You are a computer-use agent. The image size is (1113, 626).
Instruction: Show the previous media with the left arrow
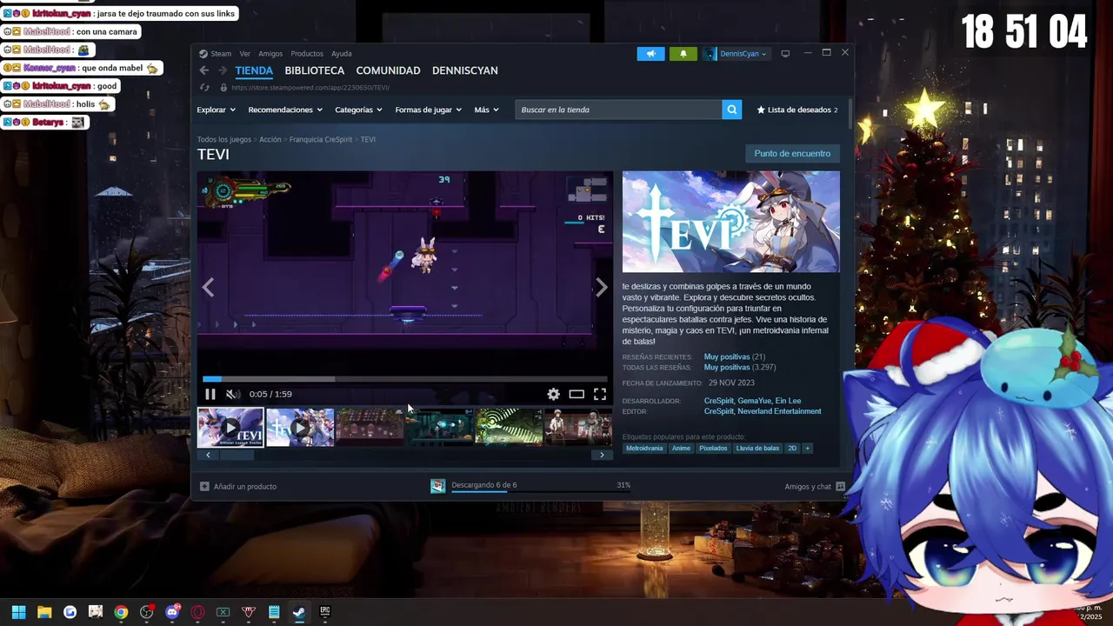208,288
